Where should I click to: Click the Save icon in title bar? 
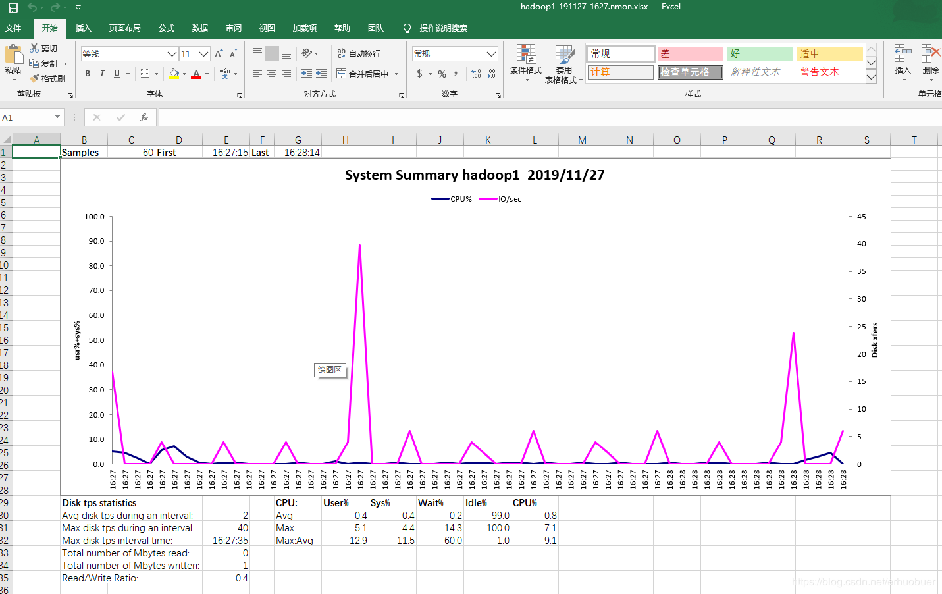(13, 7)
